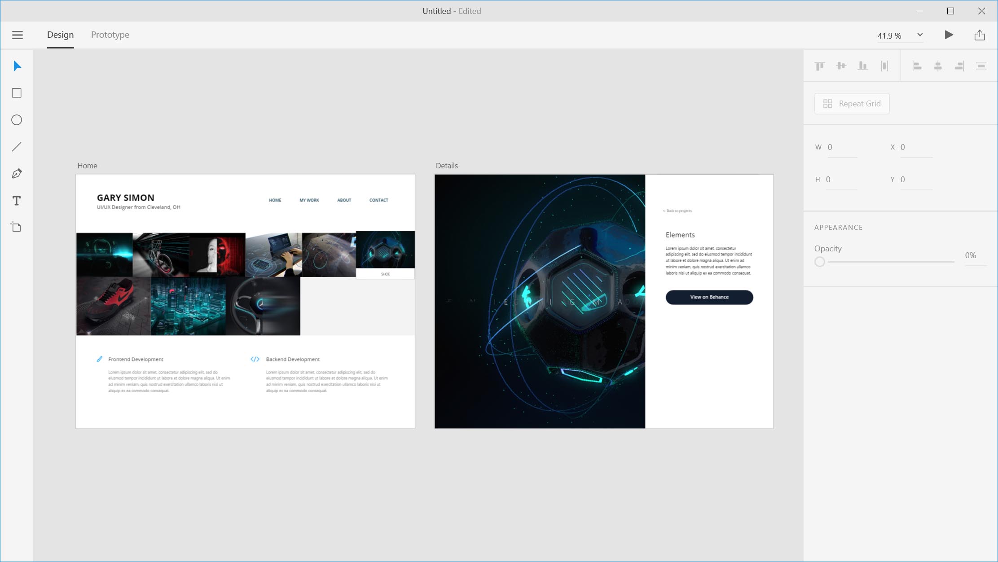Screen dimensions: 998x562
Task: Click the Opacity slider handle
Action: coord(820,262)
